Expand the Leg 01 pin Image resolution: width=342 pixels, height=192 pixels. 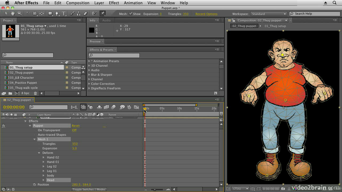[44, 171]
